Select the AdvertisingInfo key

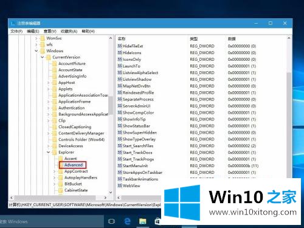tap(72, 76)
